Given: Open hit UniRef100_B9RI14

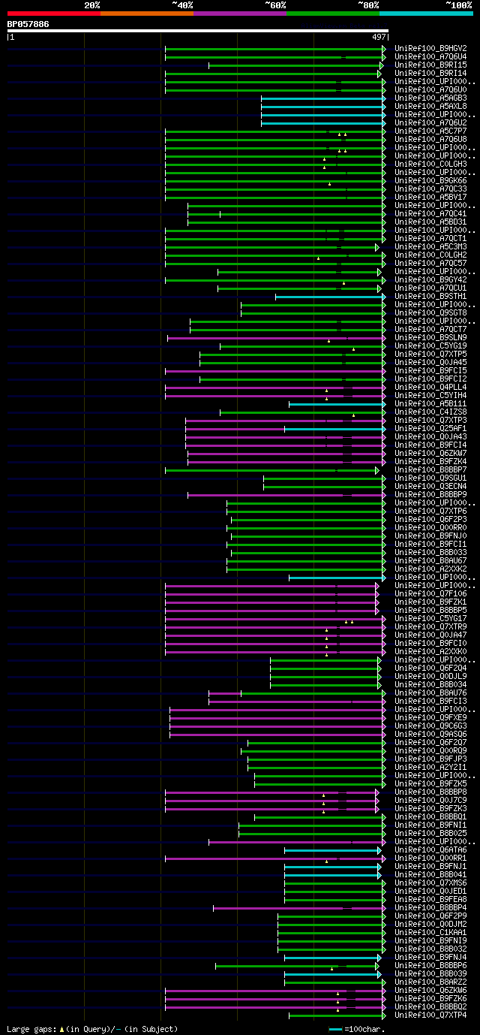Looking at the screenshot, I should click(430, 73).
